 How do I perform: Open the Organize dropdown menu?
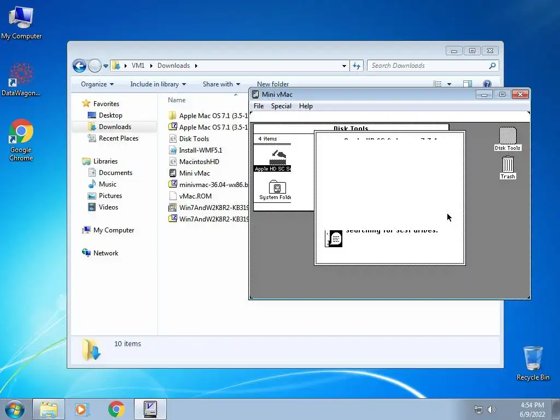97,84
